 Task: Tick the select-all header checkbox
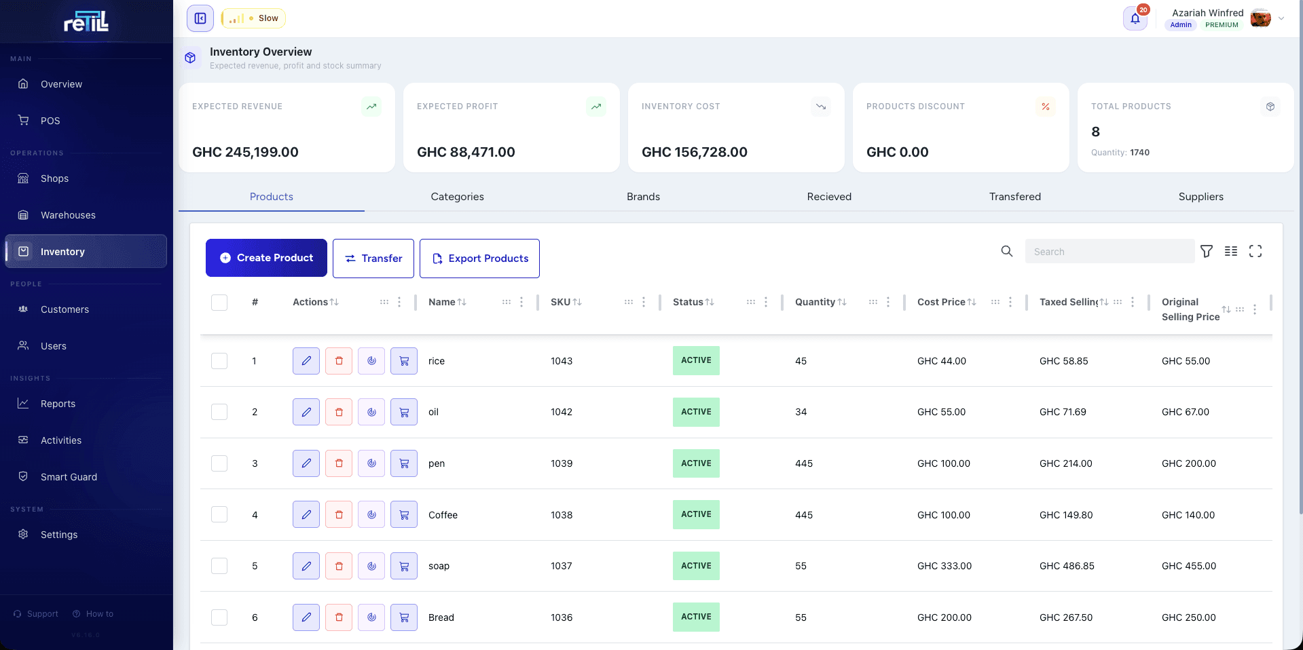[219, 302]
